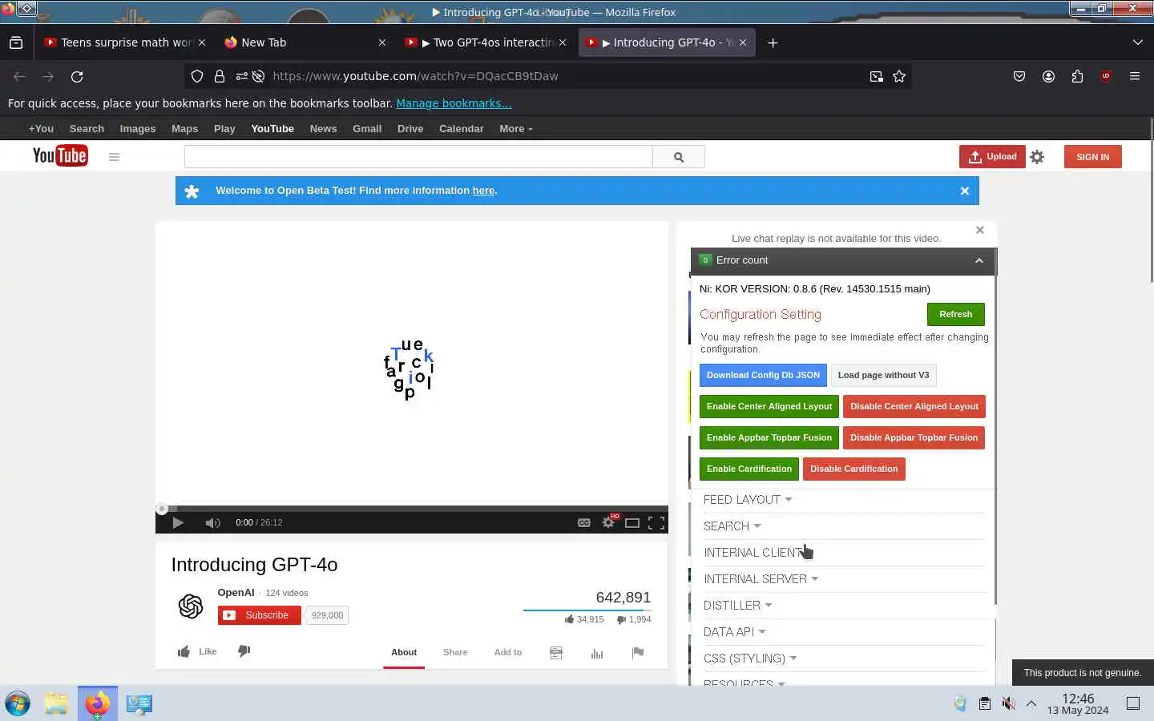Open YouTube settings gear next to Upload

coord(1038,157)
